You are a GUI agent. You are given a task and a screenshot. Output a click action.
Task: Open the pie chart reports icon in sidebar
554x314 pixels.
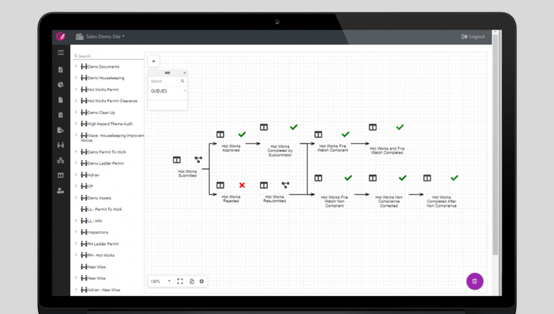point(61,85)
